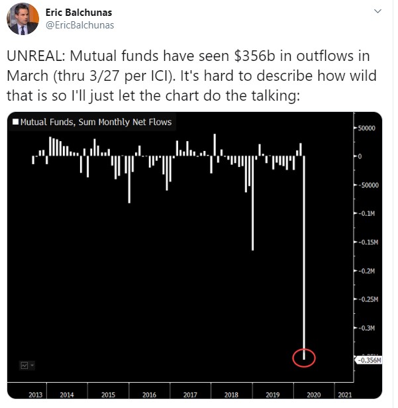This screenshot has height=408, width=398.
Task: Toggle the Mutual Funds legend square
Action: (16, 122)
